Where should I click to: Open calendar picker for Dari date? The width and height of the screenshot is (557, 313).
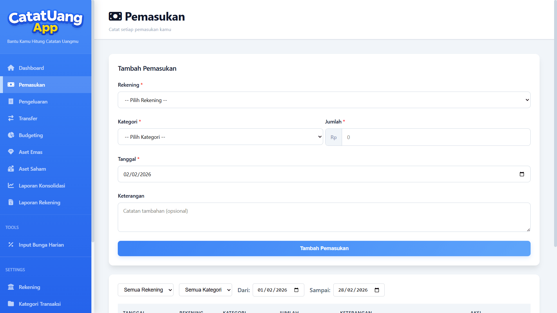point(296,290)
